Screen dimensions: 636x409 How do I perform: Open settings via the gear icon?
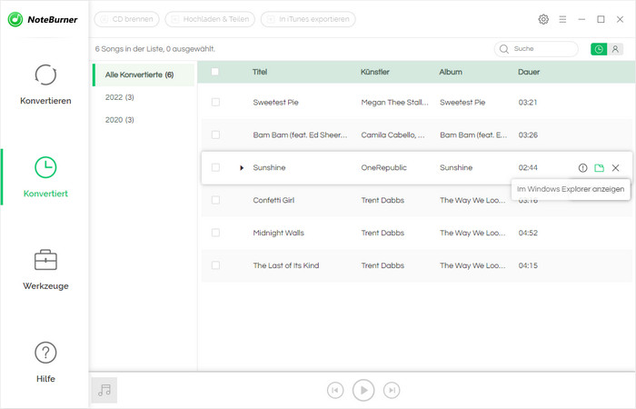pos(543,19)
